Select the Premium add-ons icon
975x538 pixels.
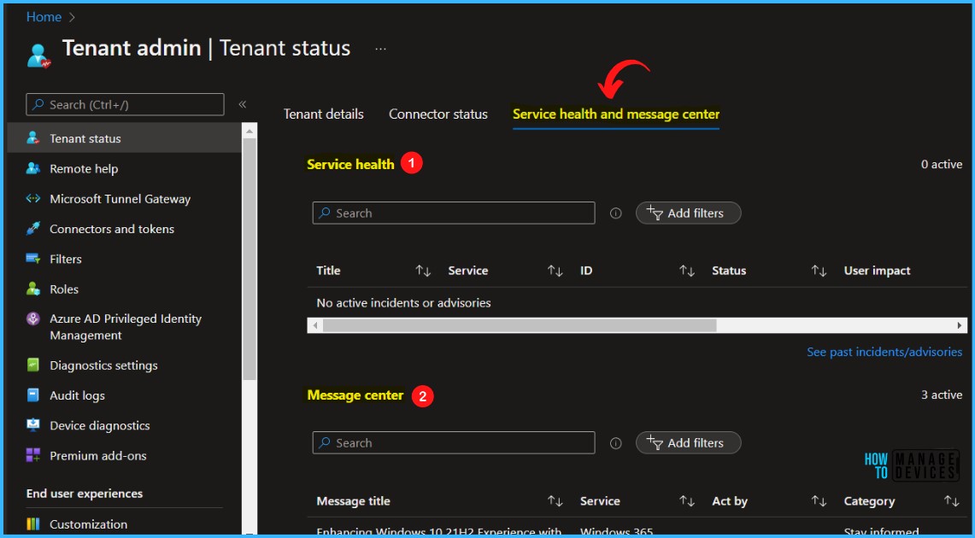point(33,455)
